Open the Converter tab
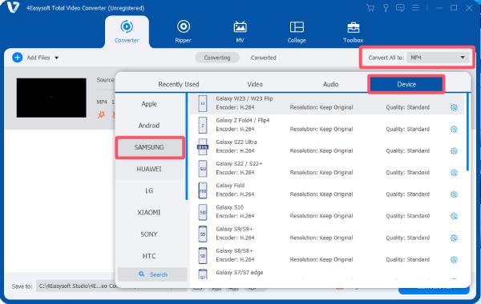The image size is (481, 304). (x=127, y=31)
